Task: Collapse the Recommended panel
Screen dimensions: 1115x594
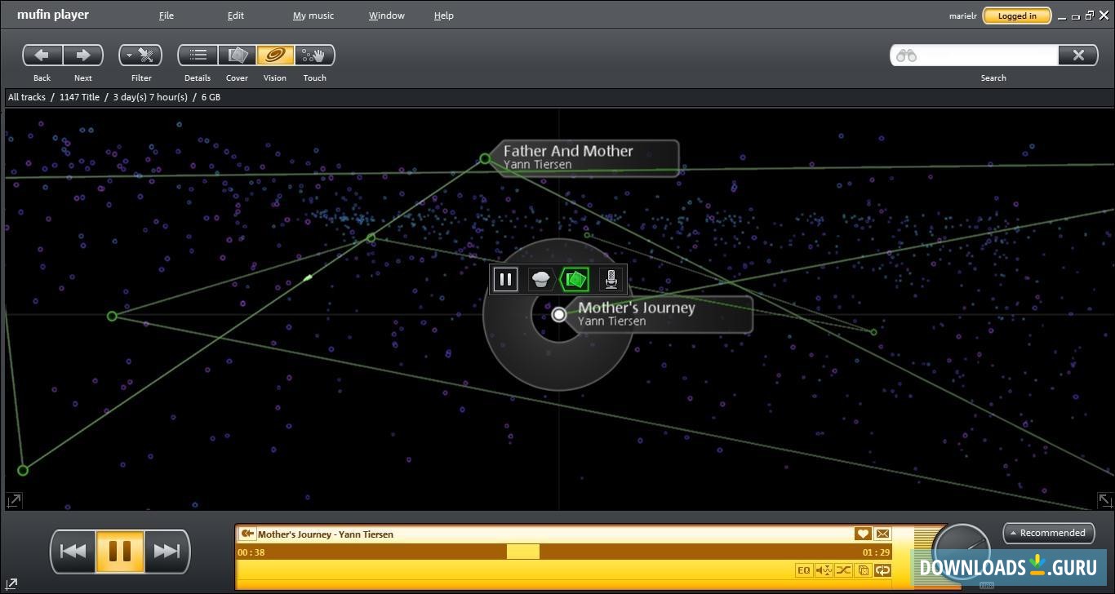Action: (x=1048, y=533)
